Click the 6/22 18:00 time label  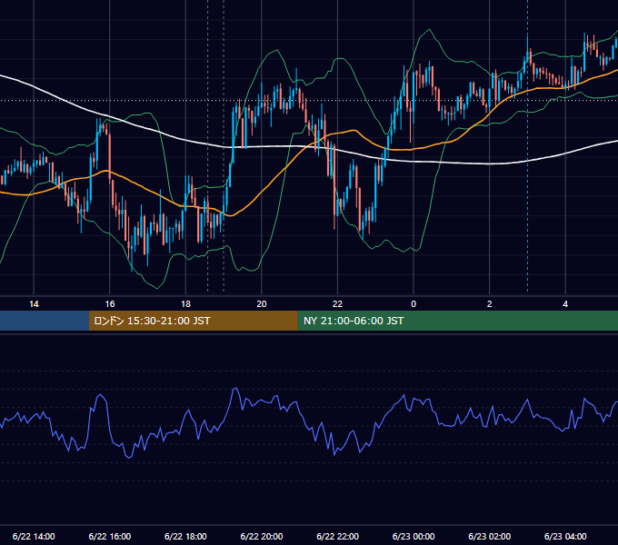tap(185, 536)
